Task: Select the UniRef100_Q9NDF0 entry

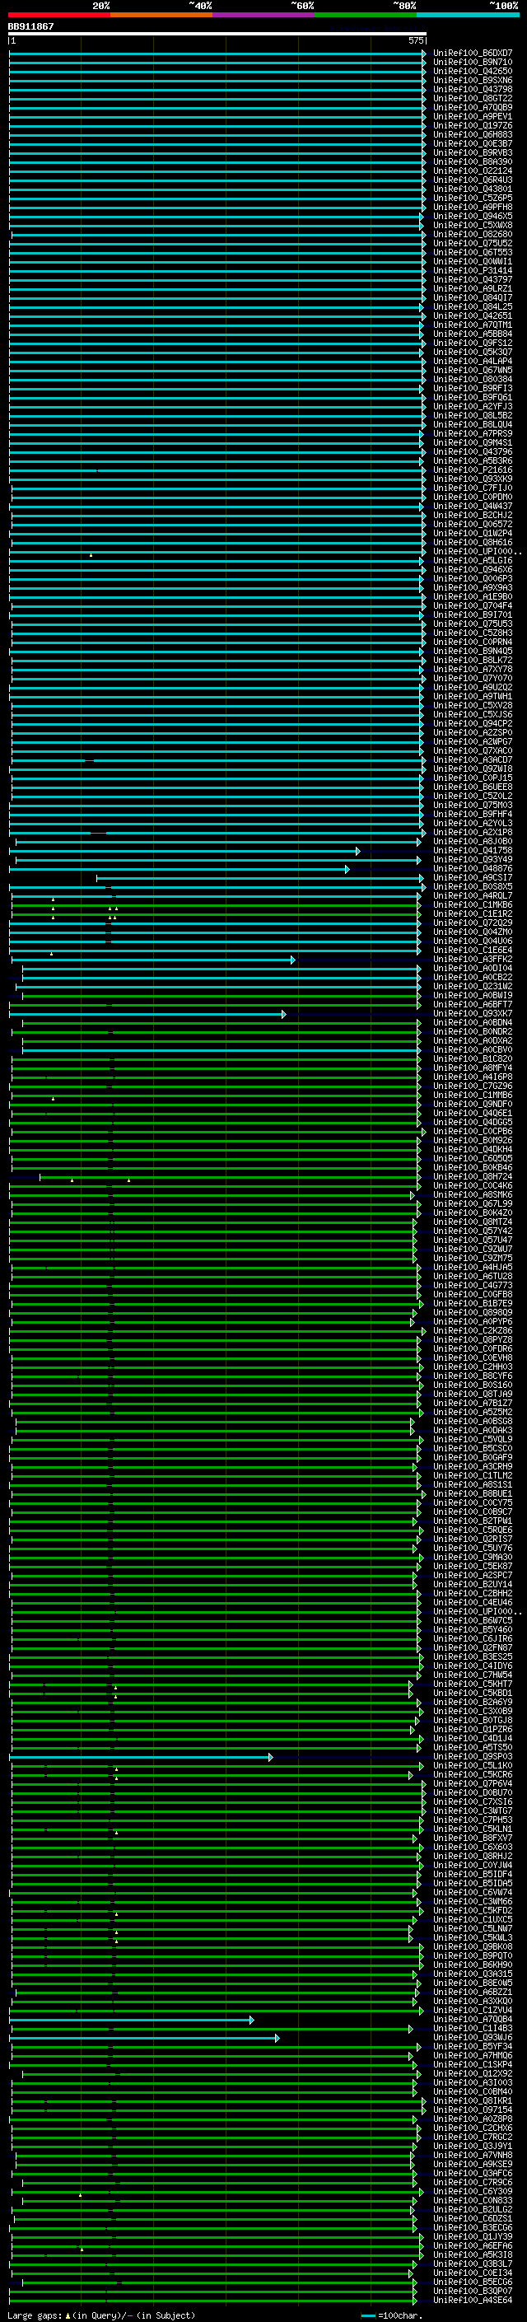Action: [472, 1105]
